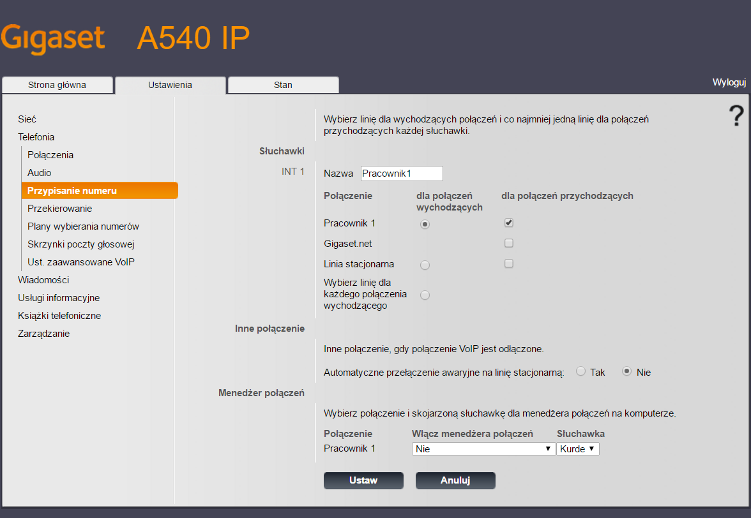Select Linia stacjonarna for outgoing calls
751x518 pixels.
click(x=425, y=265)
